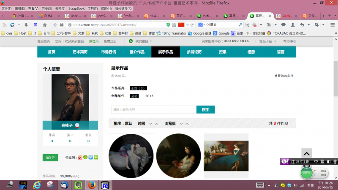
Task: Expand 雅昌子站 dropdown
Action: [x=275, y=41]
